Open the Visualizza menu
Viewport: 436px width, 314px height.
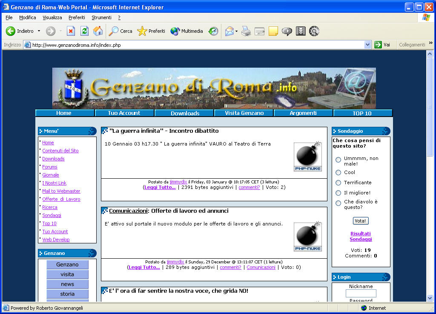coord(52,17)
